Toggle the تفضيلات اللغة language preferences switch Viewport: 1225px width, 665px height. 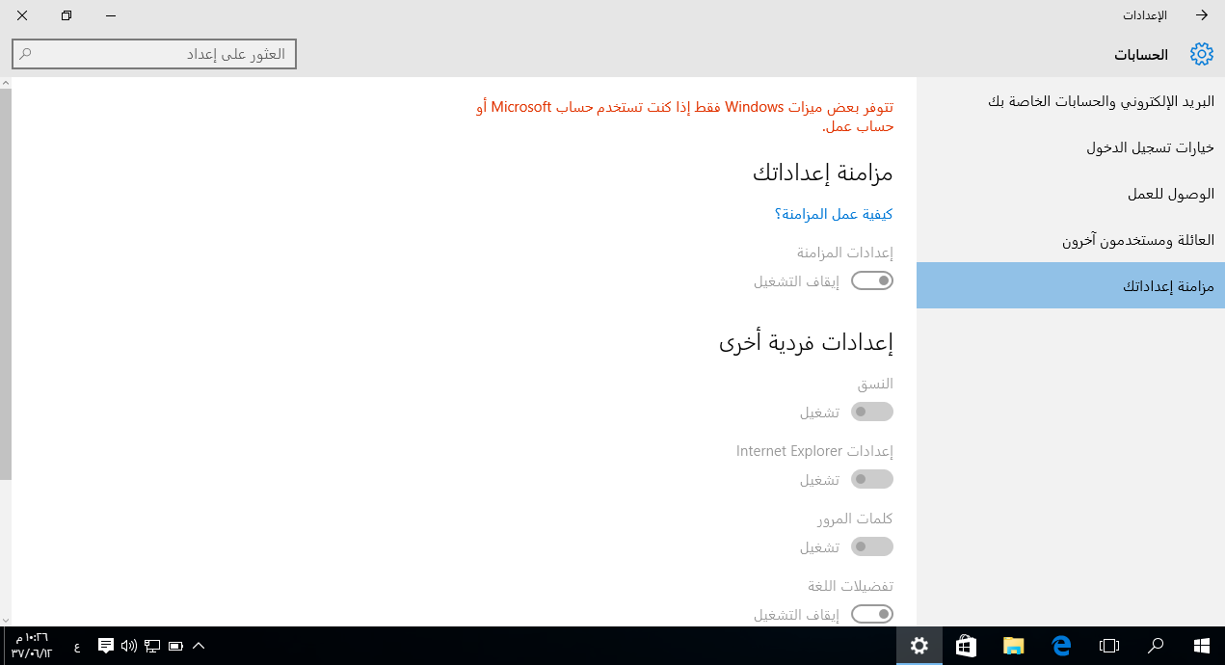872,614
